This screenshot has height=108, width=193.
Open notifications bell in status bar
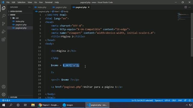pos(190,100)
